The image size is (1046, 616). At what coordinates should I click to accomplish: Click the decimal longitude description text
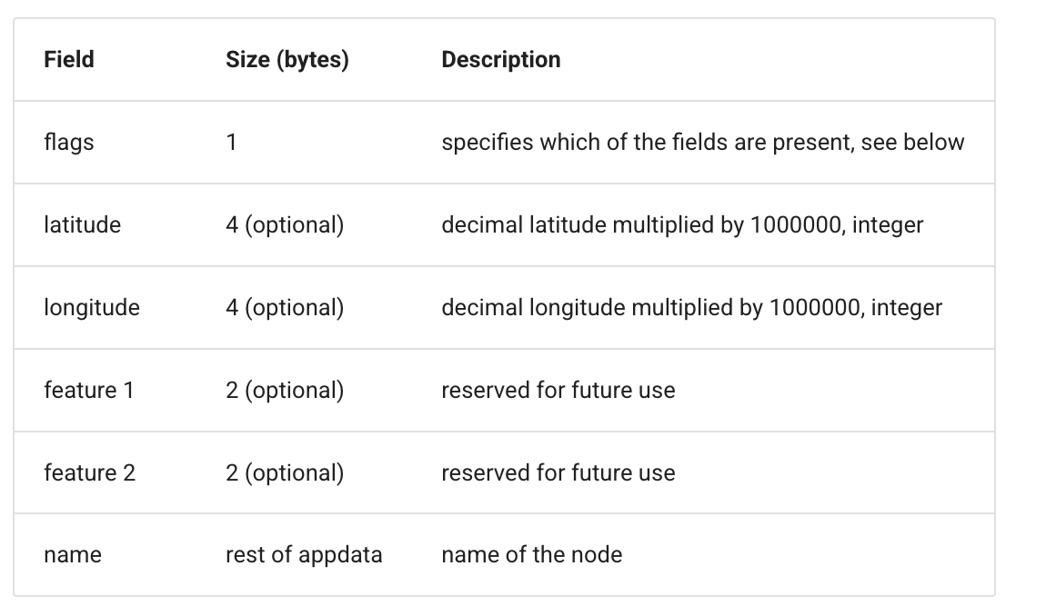coord(692,307)
